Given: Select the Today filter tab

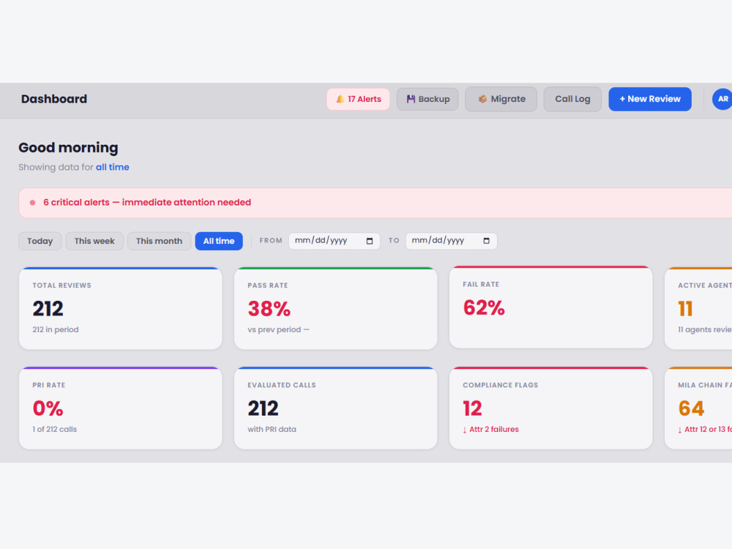Looking at the screenshot, I should pyautogui.click(x=40, y=241).
